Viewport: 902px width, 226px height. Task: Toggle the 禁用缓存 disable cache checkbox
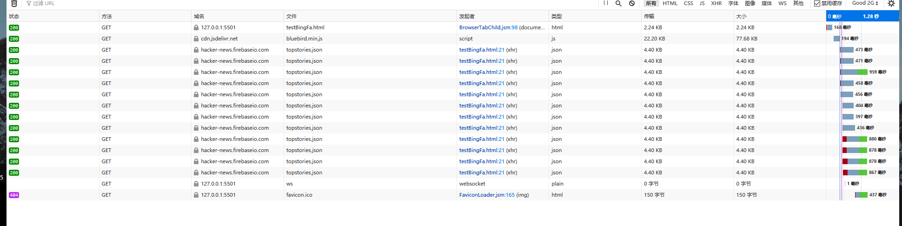(817, 3)
